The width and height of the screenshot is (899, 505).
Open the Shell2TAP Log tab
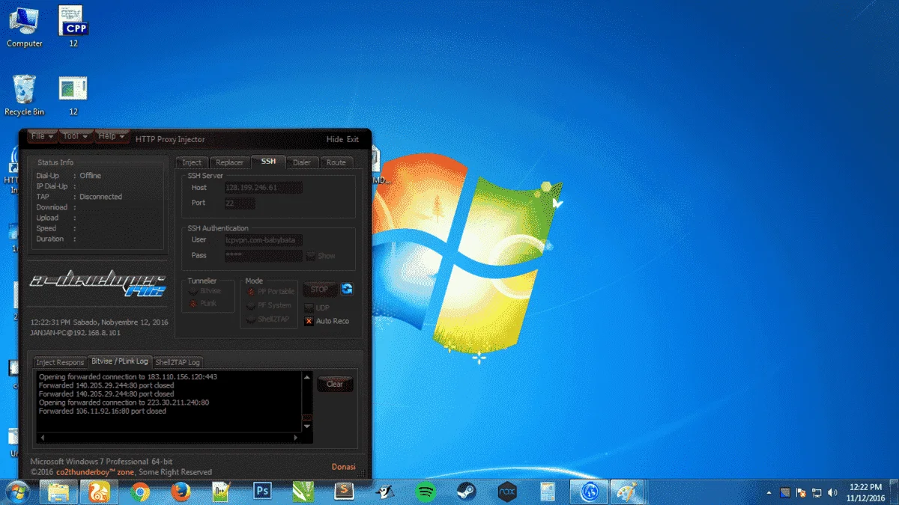(178, 362)
